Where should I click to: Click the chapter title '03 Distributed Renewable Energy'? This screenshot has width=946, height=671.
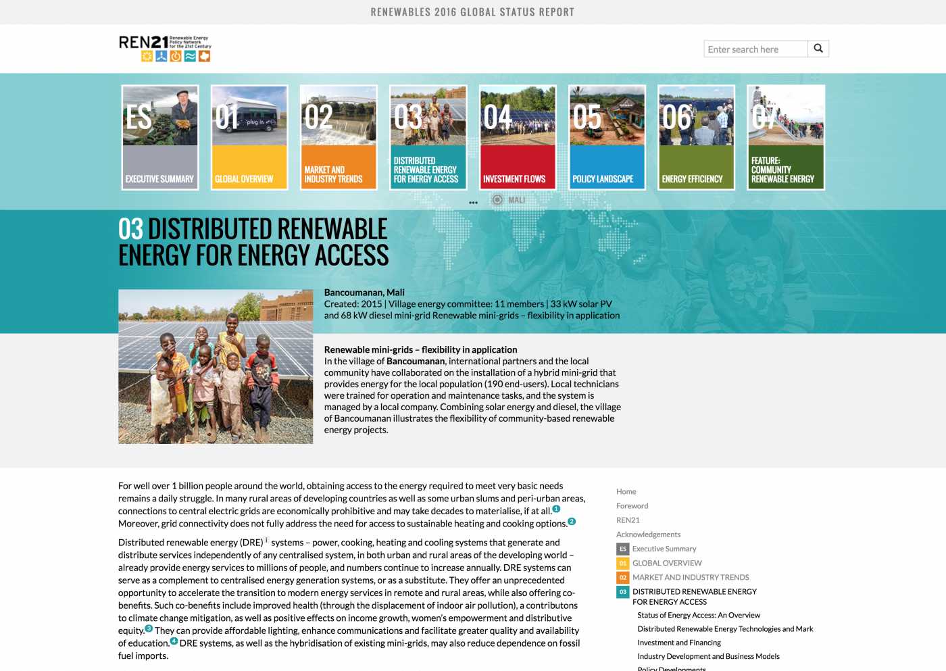click(253, 242)
